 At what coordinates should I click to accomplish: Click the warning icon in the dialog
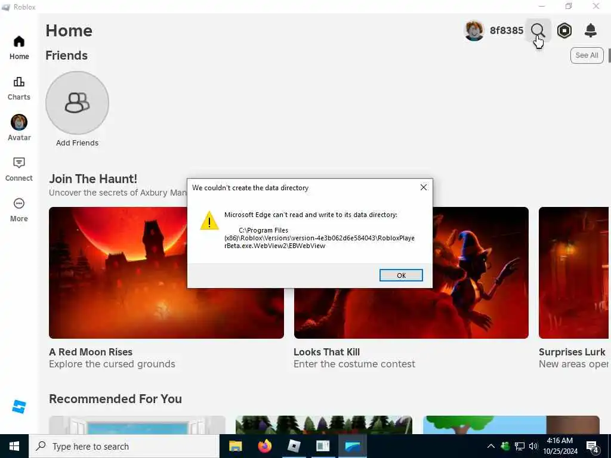tap(209, 221)
